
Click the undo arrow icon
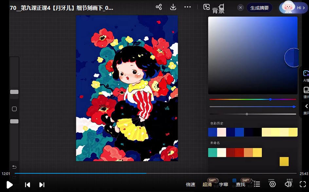coord(14,167)
